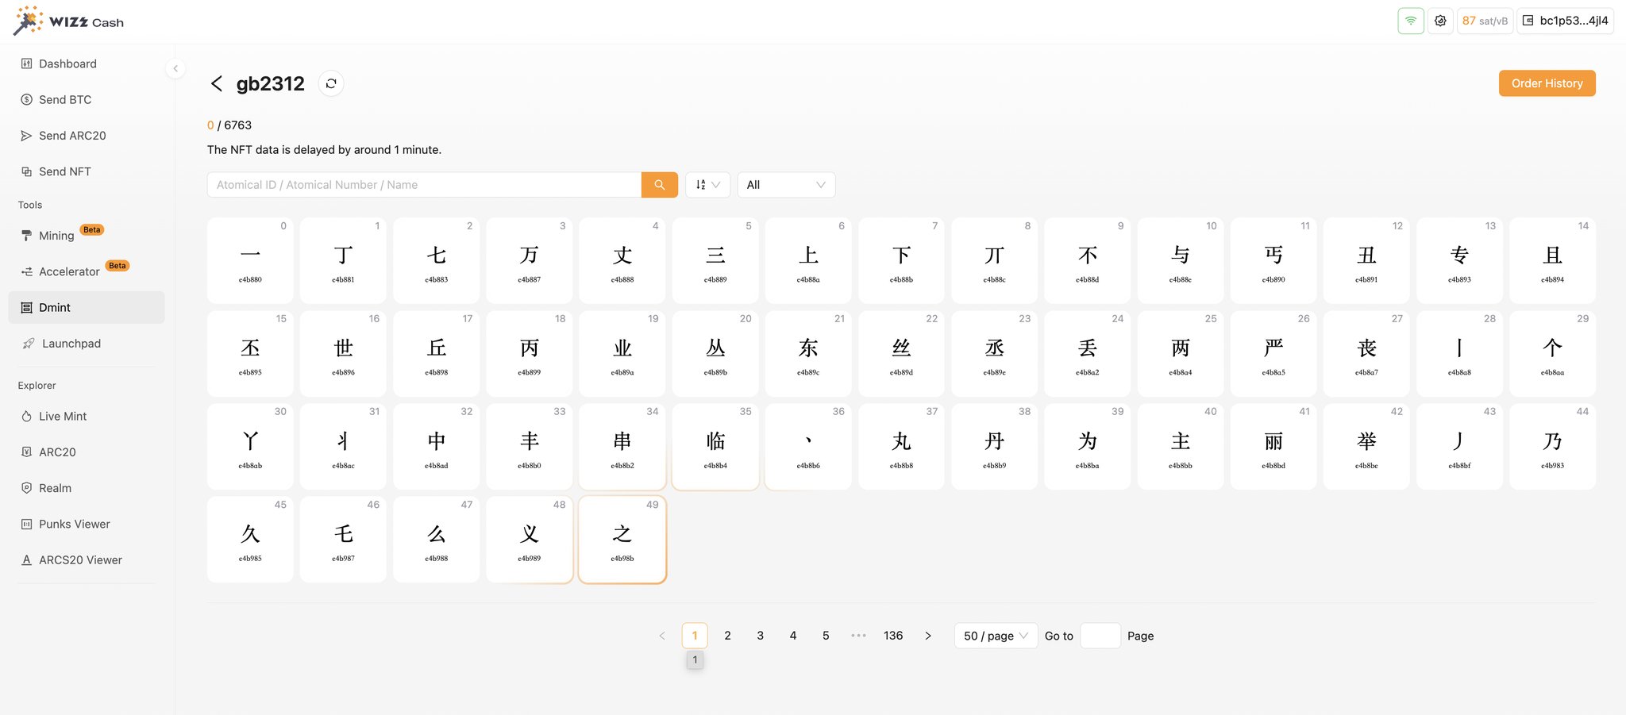Image resolution: width=1626 pixels, height=715 pixels.
Task: Open settings with the gear icon
Action: [1440, 21]
